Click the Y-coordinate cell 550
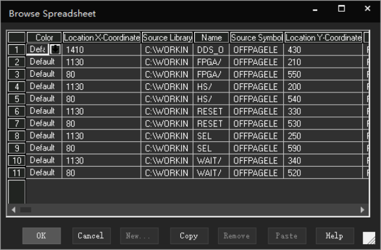Screen dimensions: 381x250 click(324, 74)
